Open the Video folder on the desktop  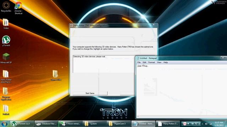pyautogui.click(x=6, y=24)
